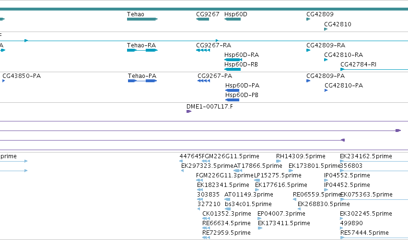
Task: Click the AT01149.3prime EST label
Action: 249,195
